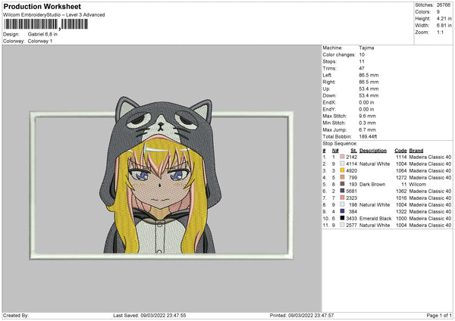Select the yellow swatch in the 4920-stitch row
This screenshot has height=321, width=455.
point(342,170)
